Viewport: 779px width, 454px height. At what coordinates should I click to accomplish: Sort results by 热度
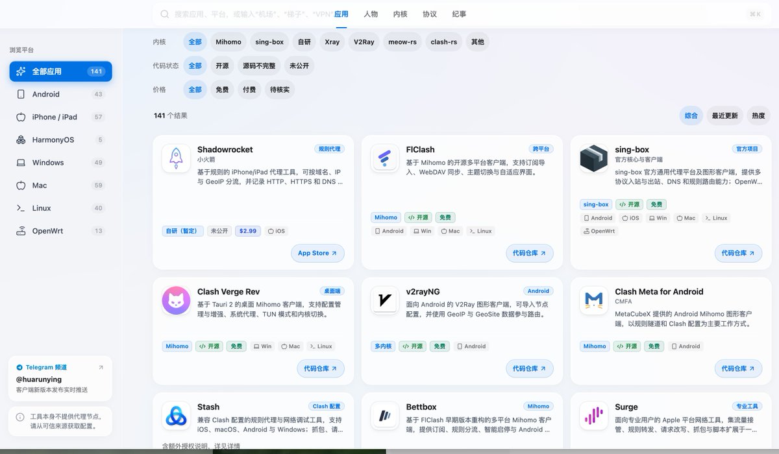coord(758,115)
